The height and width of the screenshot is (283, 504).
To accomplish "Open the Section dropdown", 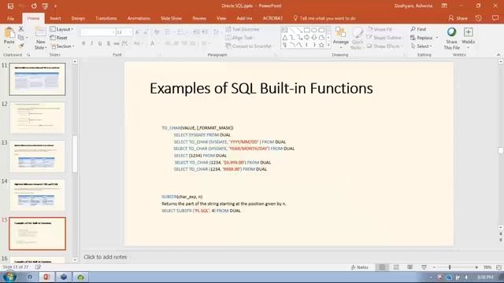I will [x=63, y=46].
